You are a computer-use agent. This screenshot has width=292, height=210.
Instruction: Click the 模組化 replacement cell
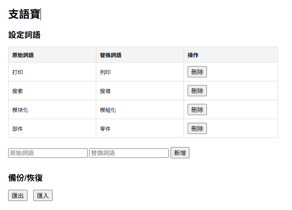[108, 110]
